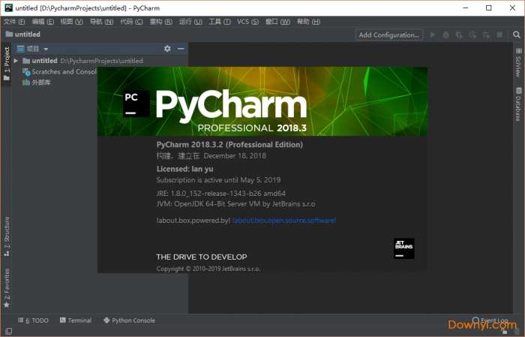Select 外部库 external libraries item

pyautogui.click(x=36, y=83)
